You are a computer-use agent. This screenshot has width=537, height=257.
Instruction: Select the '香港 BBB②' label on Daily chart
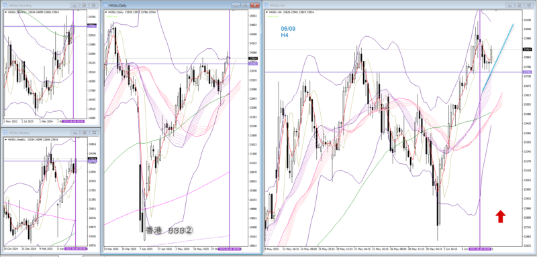(170, 231)
